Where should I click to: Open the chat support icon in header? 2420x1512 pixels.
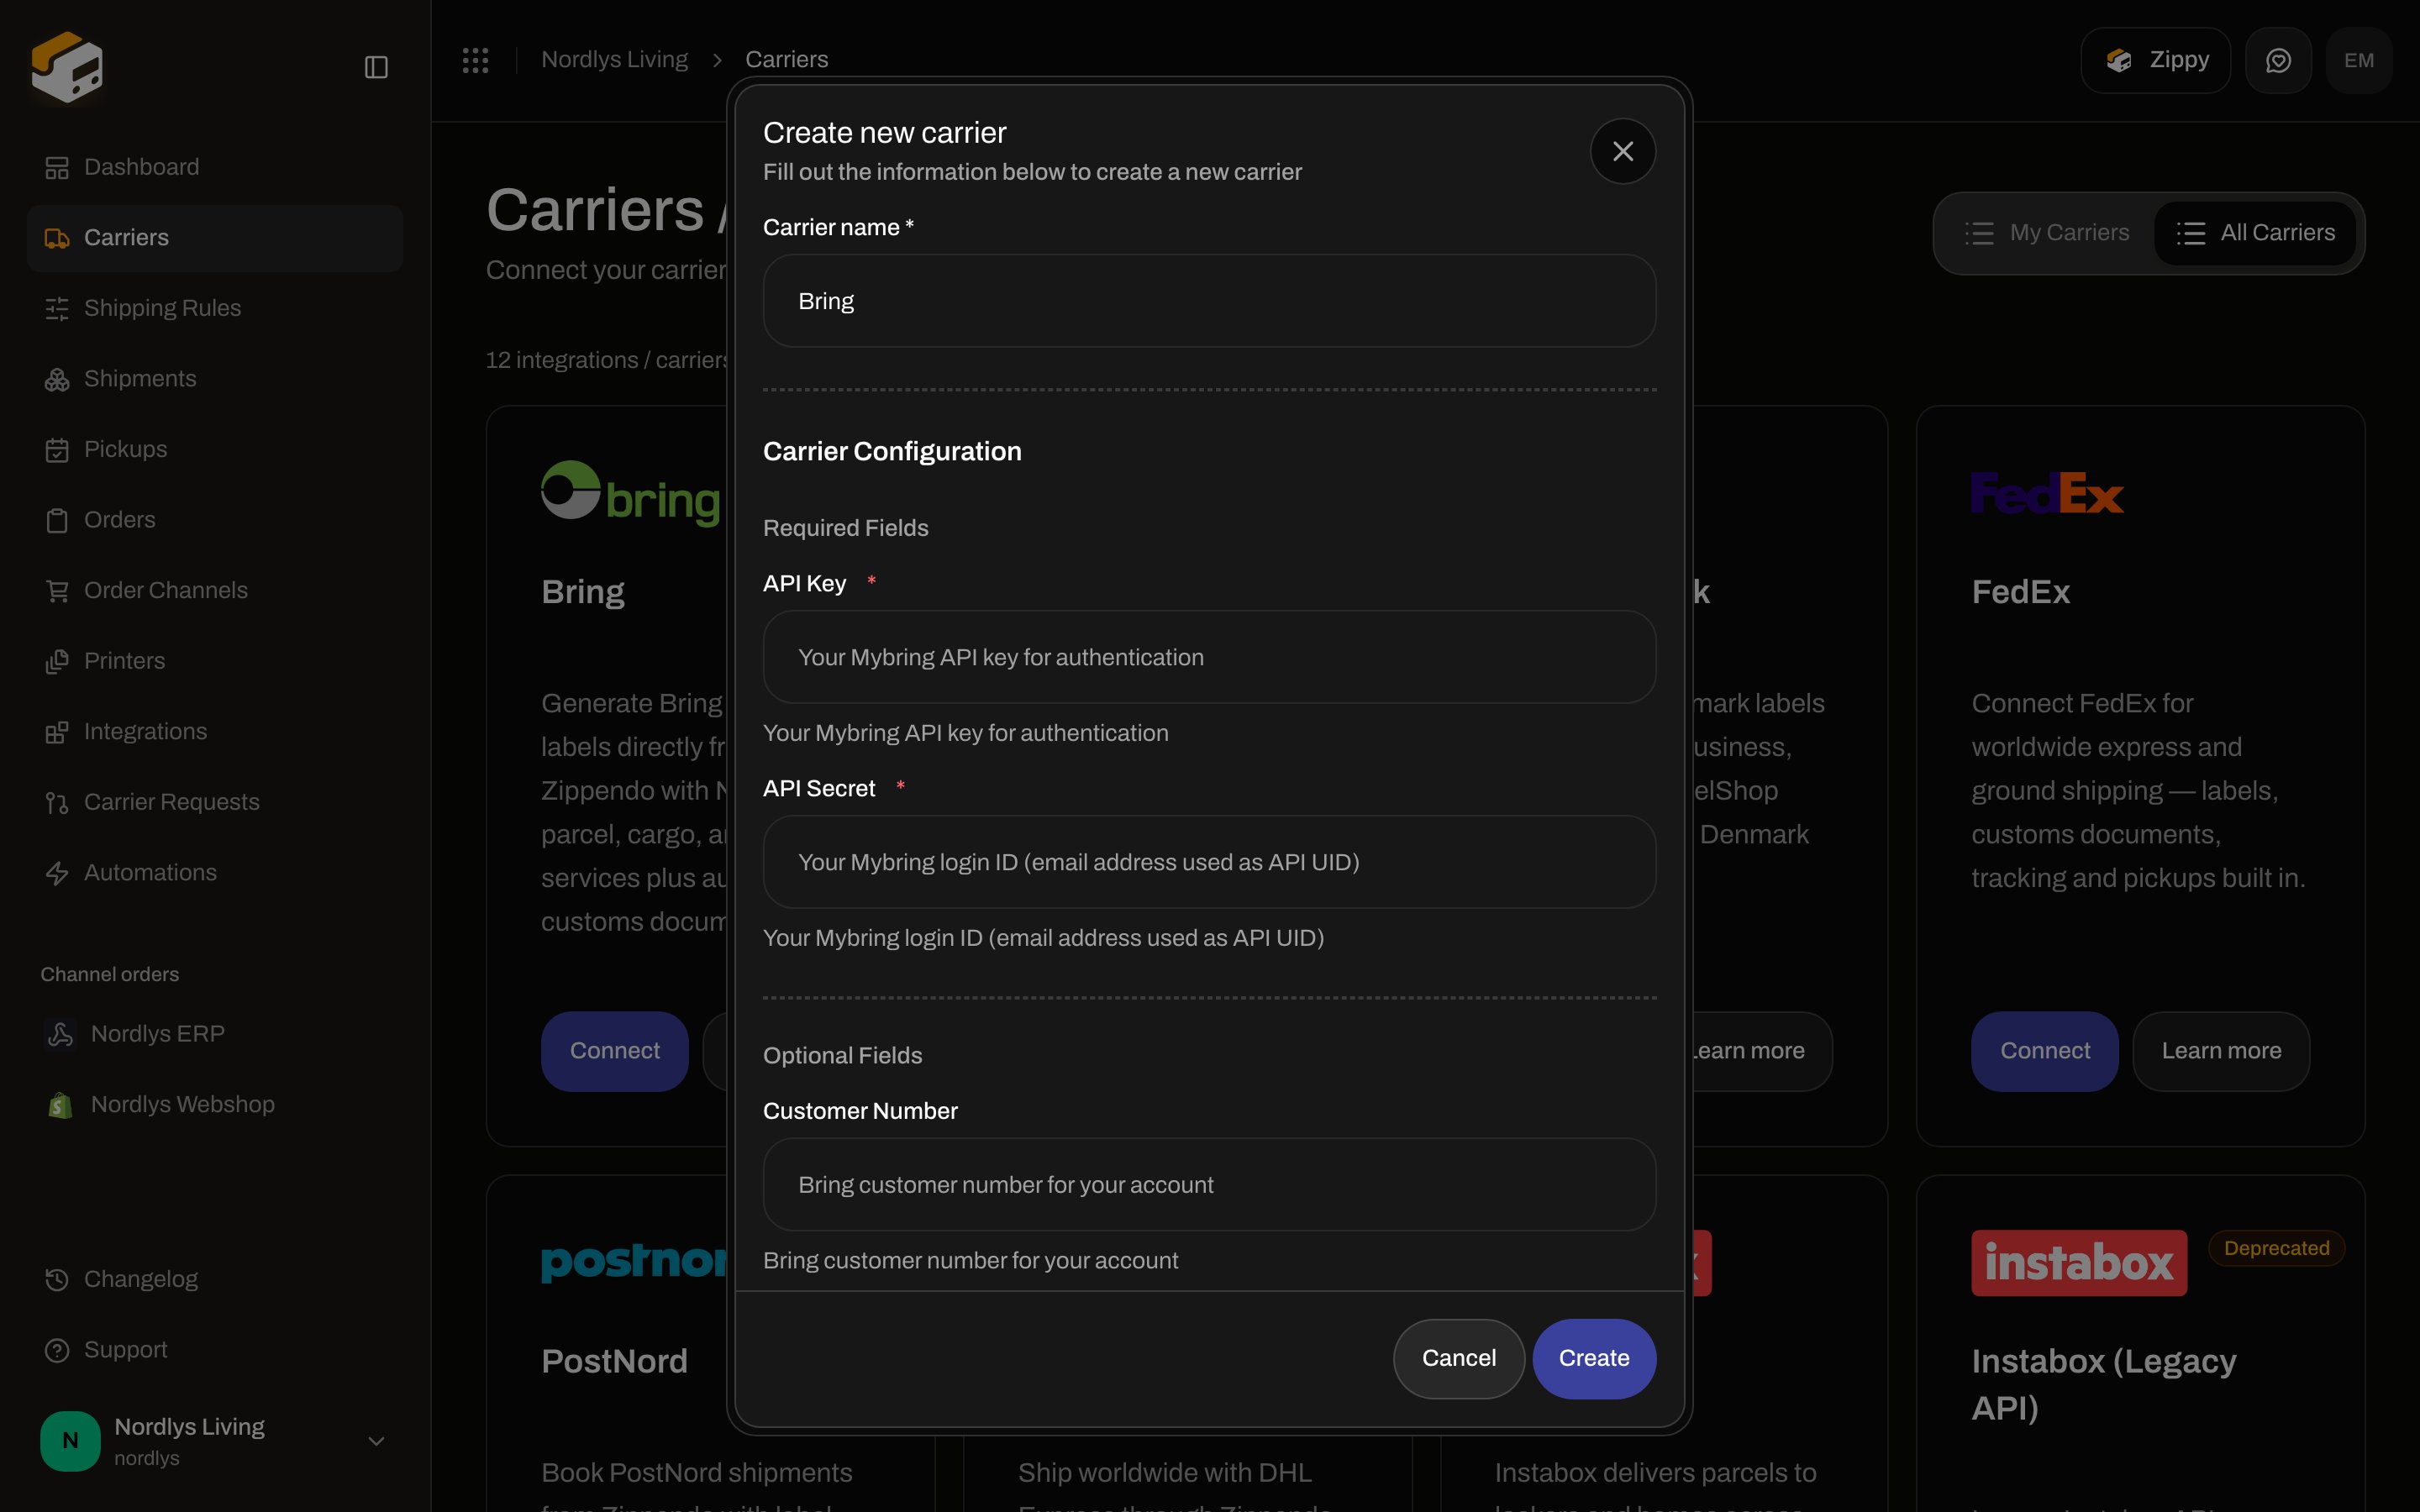coord(2278,61)
